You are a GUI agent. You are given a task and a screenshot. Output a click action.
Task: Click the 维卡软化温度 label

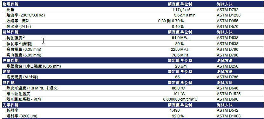click(x=18, y=94)
